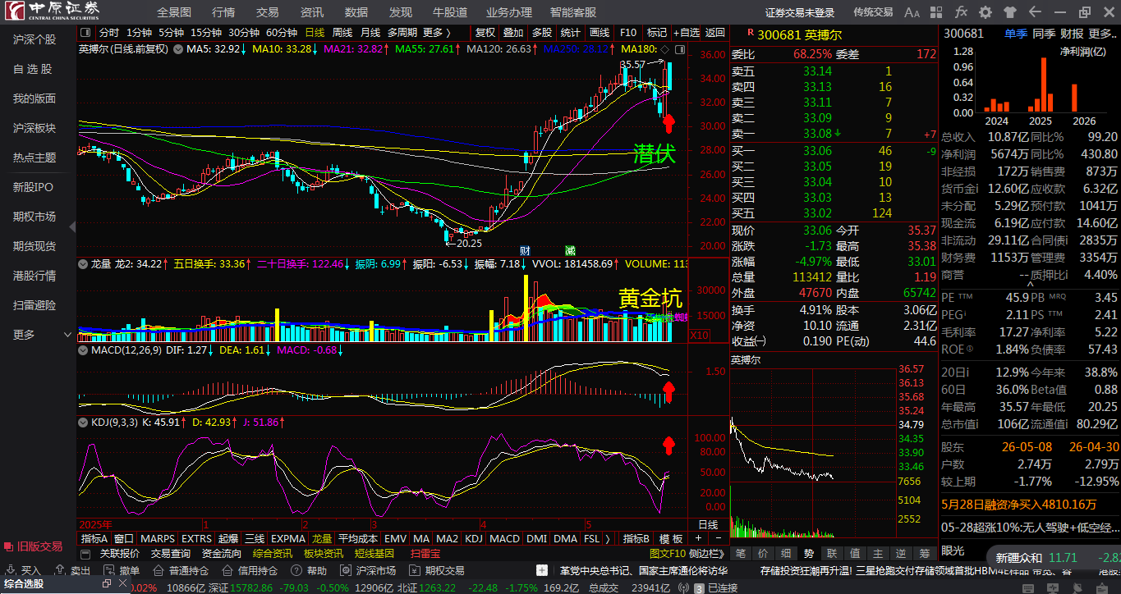1121x594 pixels.
Task: Toggle 多股 multi-stock view
Action: 541,33
